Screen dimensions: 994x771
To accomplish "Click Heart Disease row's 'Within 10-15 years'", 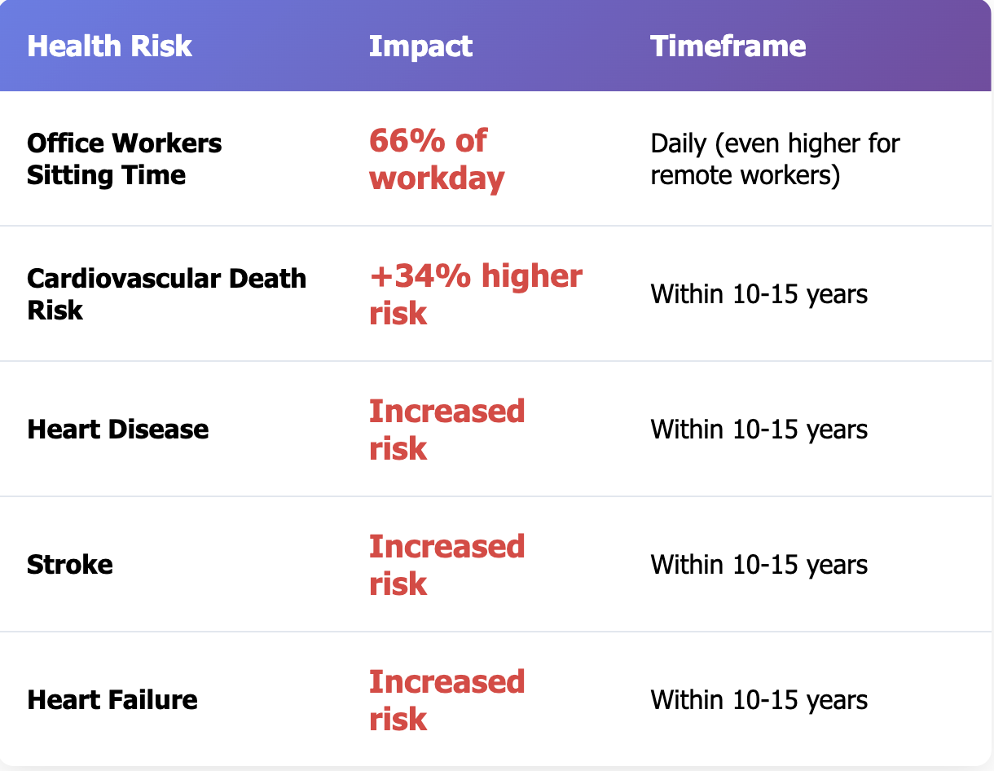I will pos(759,430).
